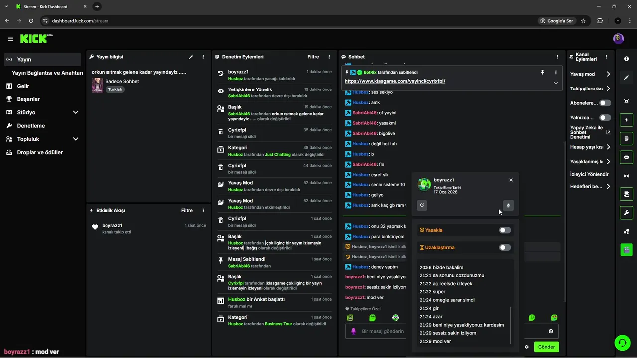The height and width of the screenshot is (358, 637).
Task: Open the emoji picker in chat input
Action: 551,331
